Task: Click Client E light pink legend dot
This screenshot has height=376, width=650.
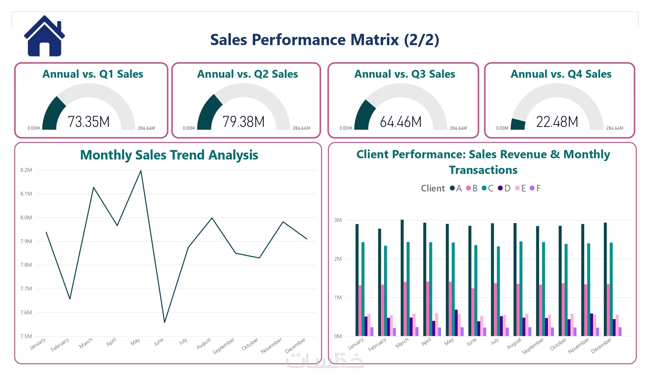Action: 517,188
